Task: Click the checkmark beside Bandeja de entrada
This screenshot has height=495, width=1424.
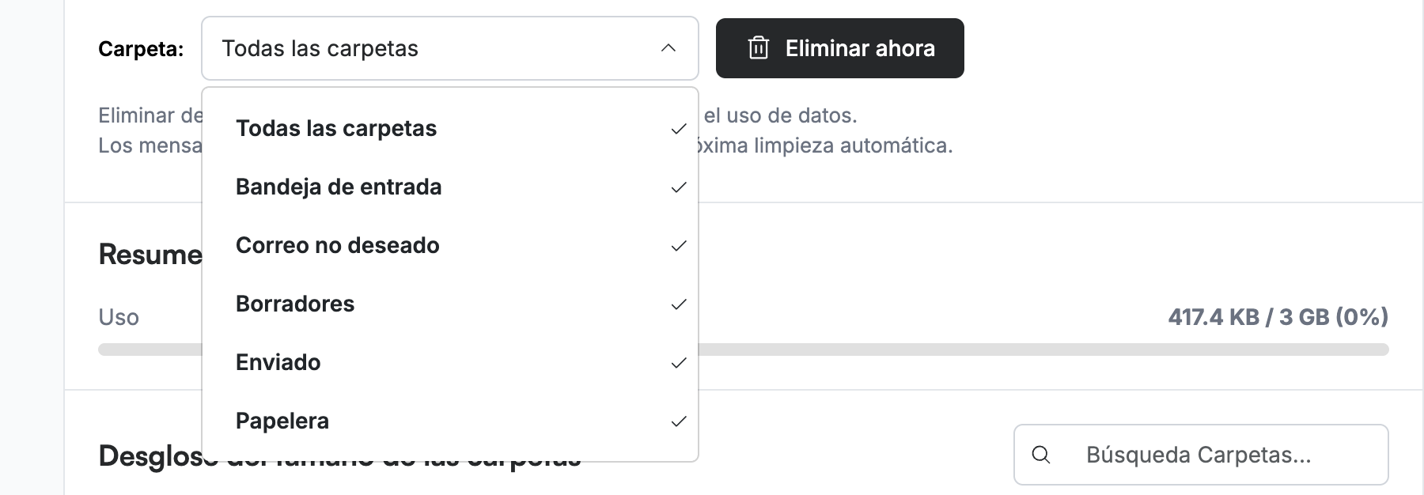Action: [678, 187]
